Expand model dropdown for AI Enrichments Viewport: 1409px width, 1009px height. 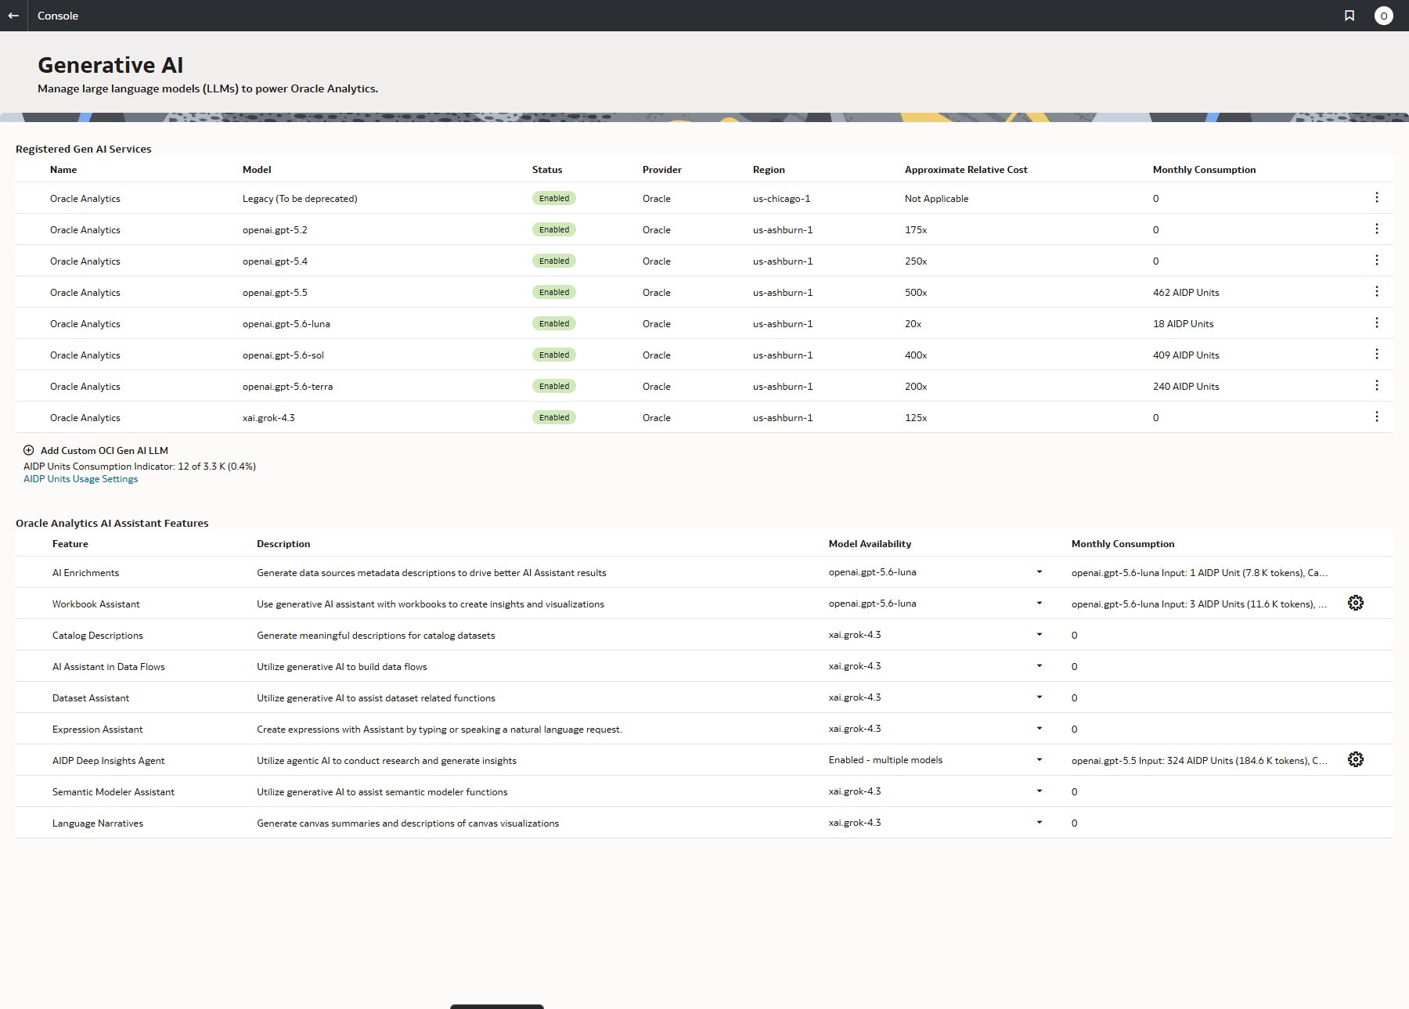coord(1040,572)
